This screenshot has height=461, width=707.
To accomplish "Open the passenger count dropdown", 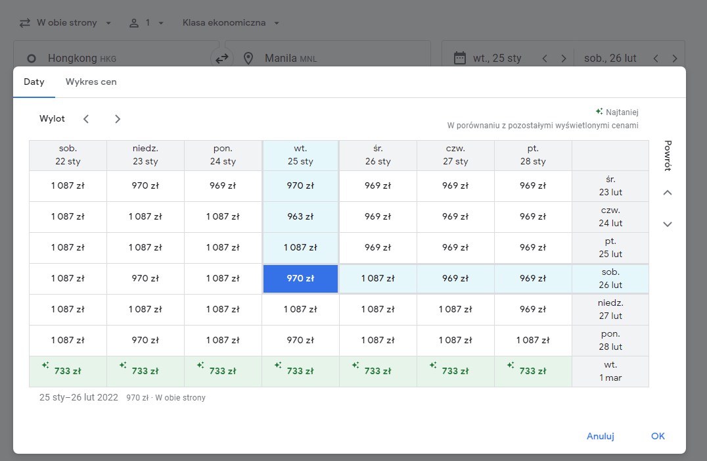I will 147,22.
